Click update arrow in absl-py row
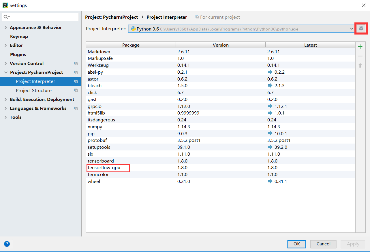 point(270,72)
